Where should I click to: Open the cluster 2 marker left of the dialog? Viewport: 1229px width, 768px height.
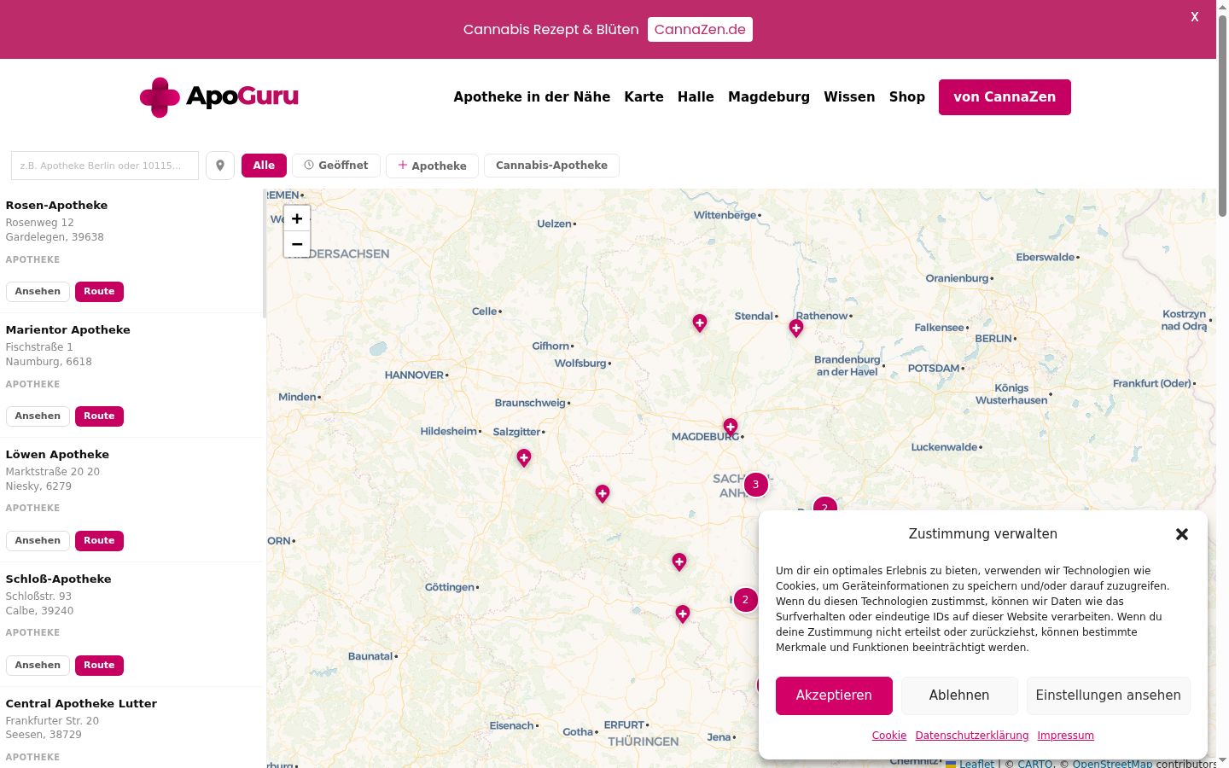coord(745,600)
